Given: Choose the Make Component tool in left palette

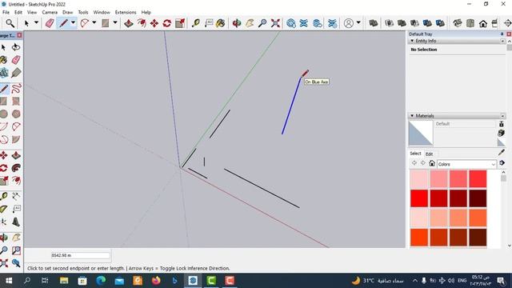Looking at the screenshot, I should point(4,73).
